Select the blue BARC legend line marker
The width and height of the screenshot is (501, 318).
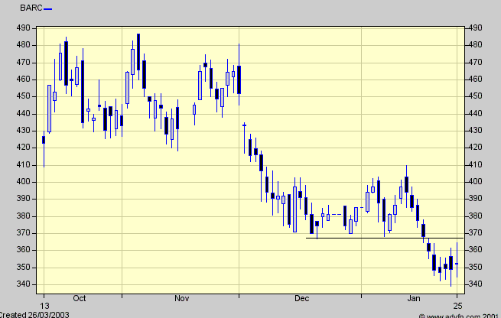[48, 9]
